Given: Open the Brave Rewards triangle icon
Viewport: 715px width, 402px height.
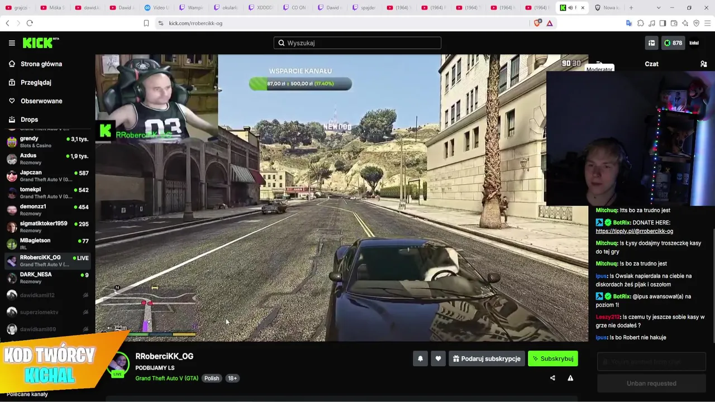Looking at the screenshot, I should [550, 23].
